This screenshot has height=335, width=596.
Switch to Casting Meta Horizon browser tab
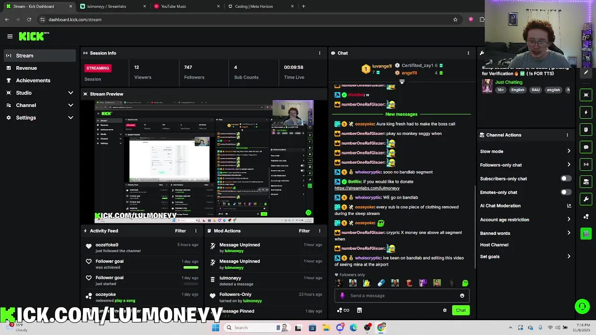pyautogui.click(x=261, y=7)
